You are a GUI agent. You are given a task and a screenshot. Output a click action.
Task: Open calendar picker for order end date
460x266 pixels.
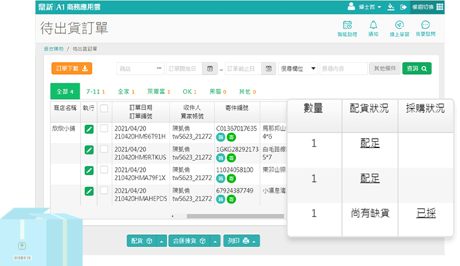pyautogui.click(x=269, y=69)
